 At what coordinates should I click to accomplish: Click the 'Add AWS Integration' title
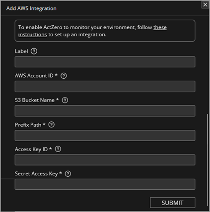coord(31,8)
